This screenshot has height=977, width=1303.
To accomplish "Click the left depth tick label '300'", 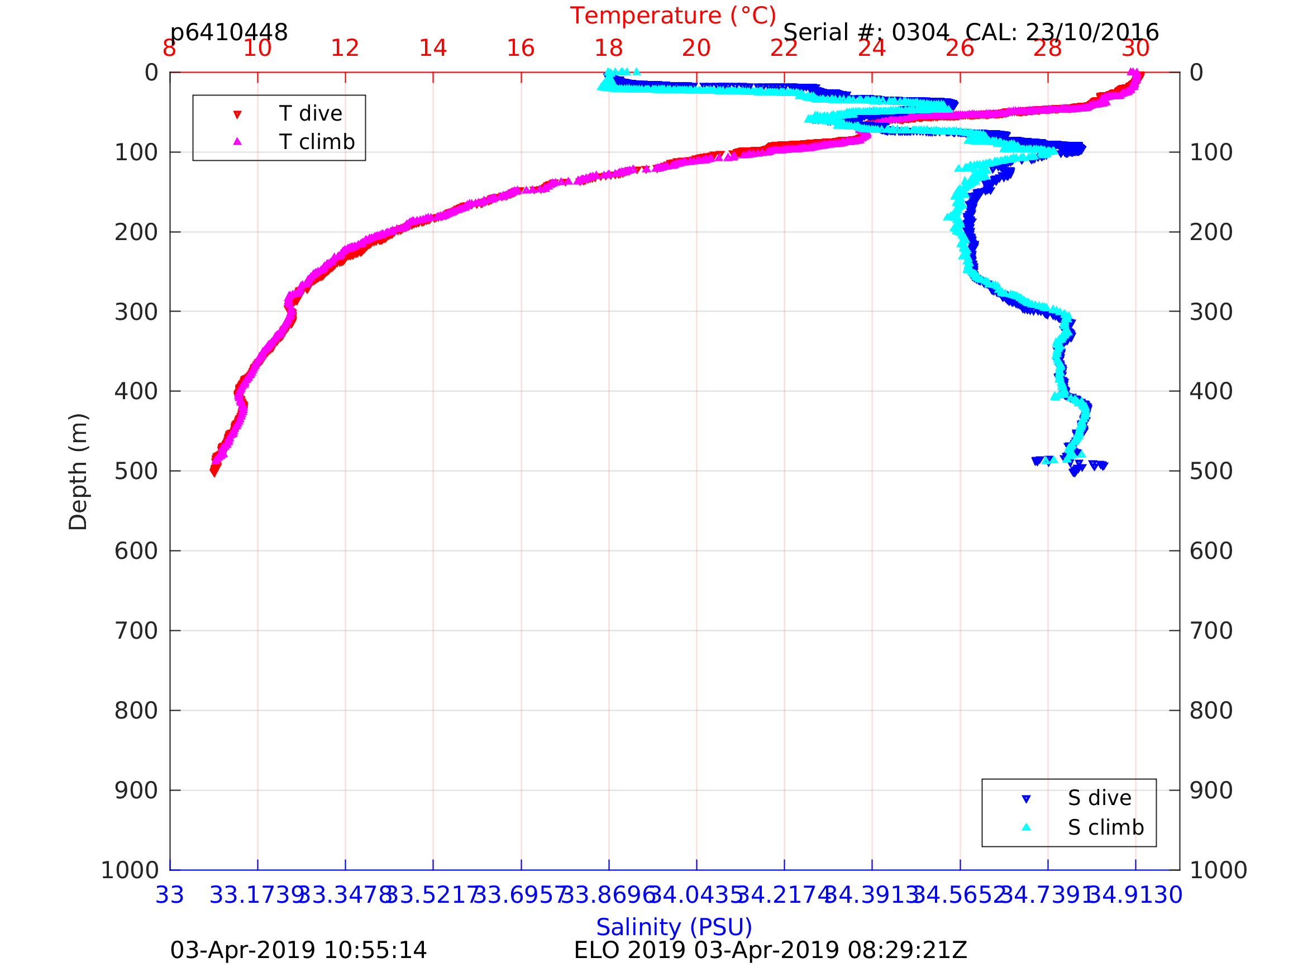I will 136,312.
